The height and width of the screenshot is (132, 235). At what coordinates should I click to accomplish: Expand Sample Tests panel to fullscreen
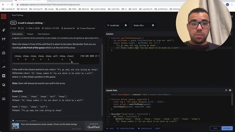coord(226,90)
